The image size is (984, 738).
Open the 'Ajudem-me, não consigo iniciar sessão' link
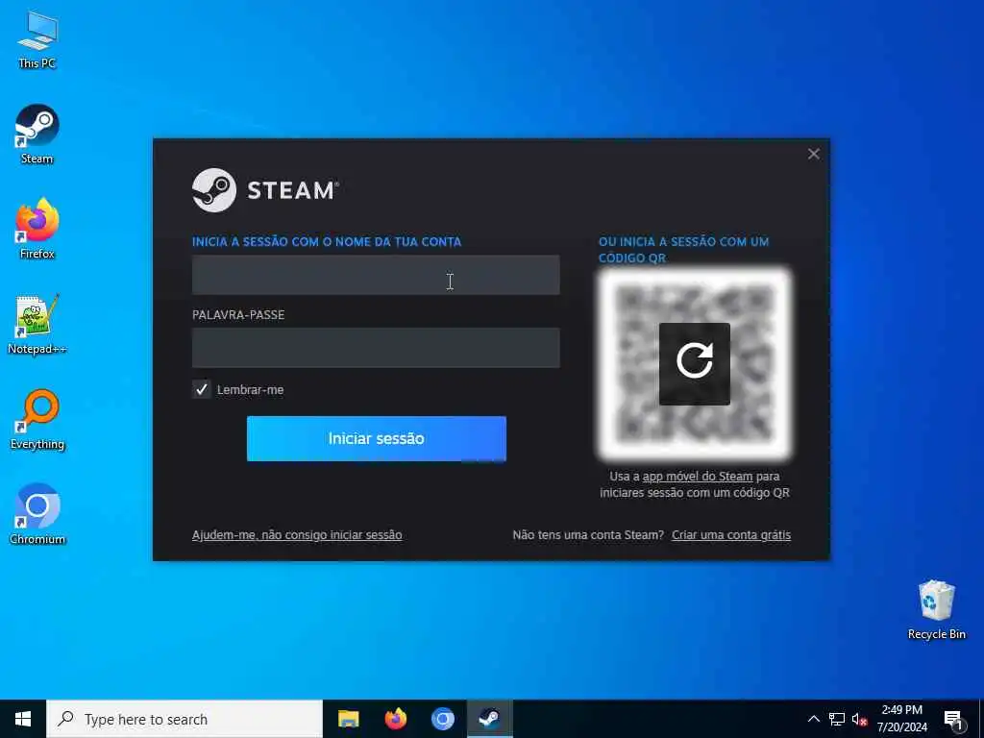[x=297, y=535]
